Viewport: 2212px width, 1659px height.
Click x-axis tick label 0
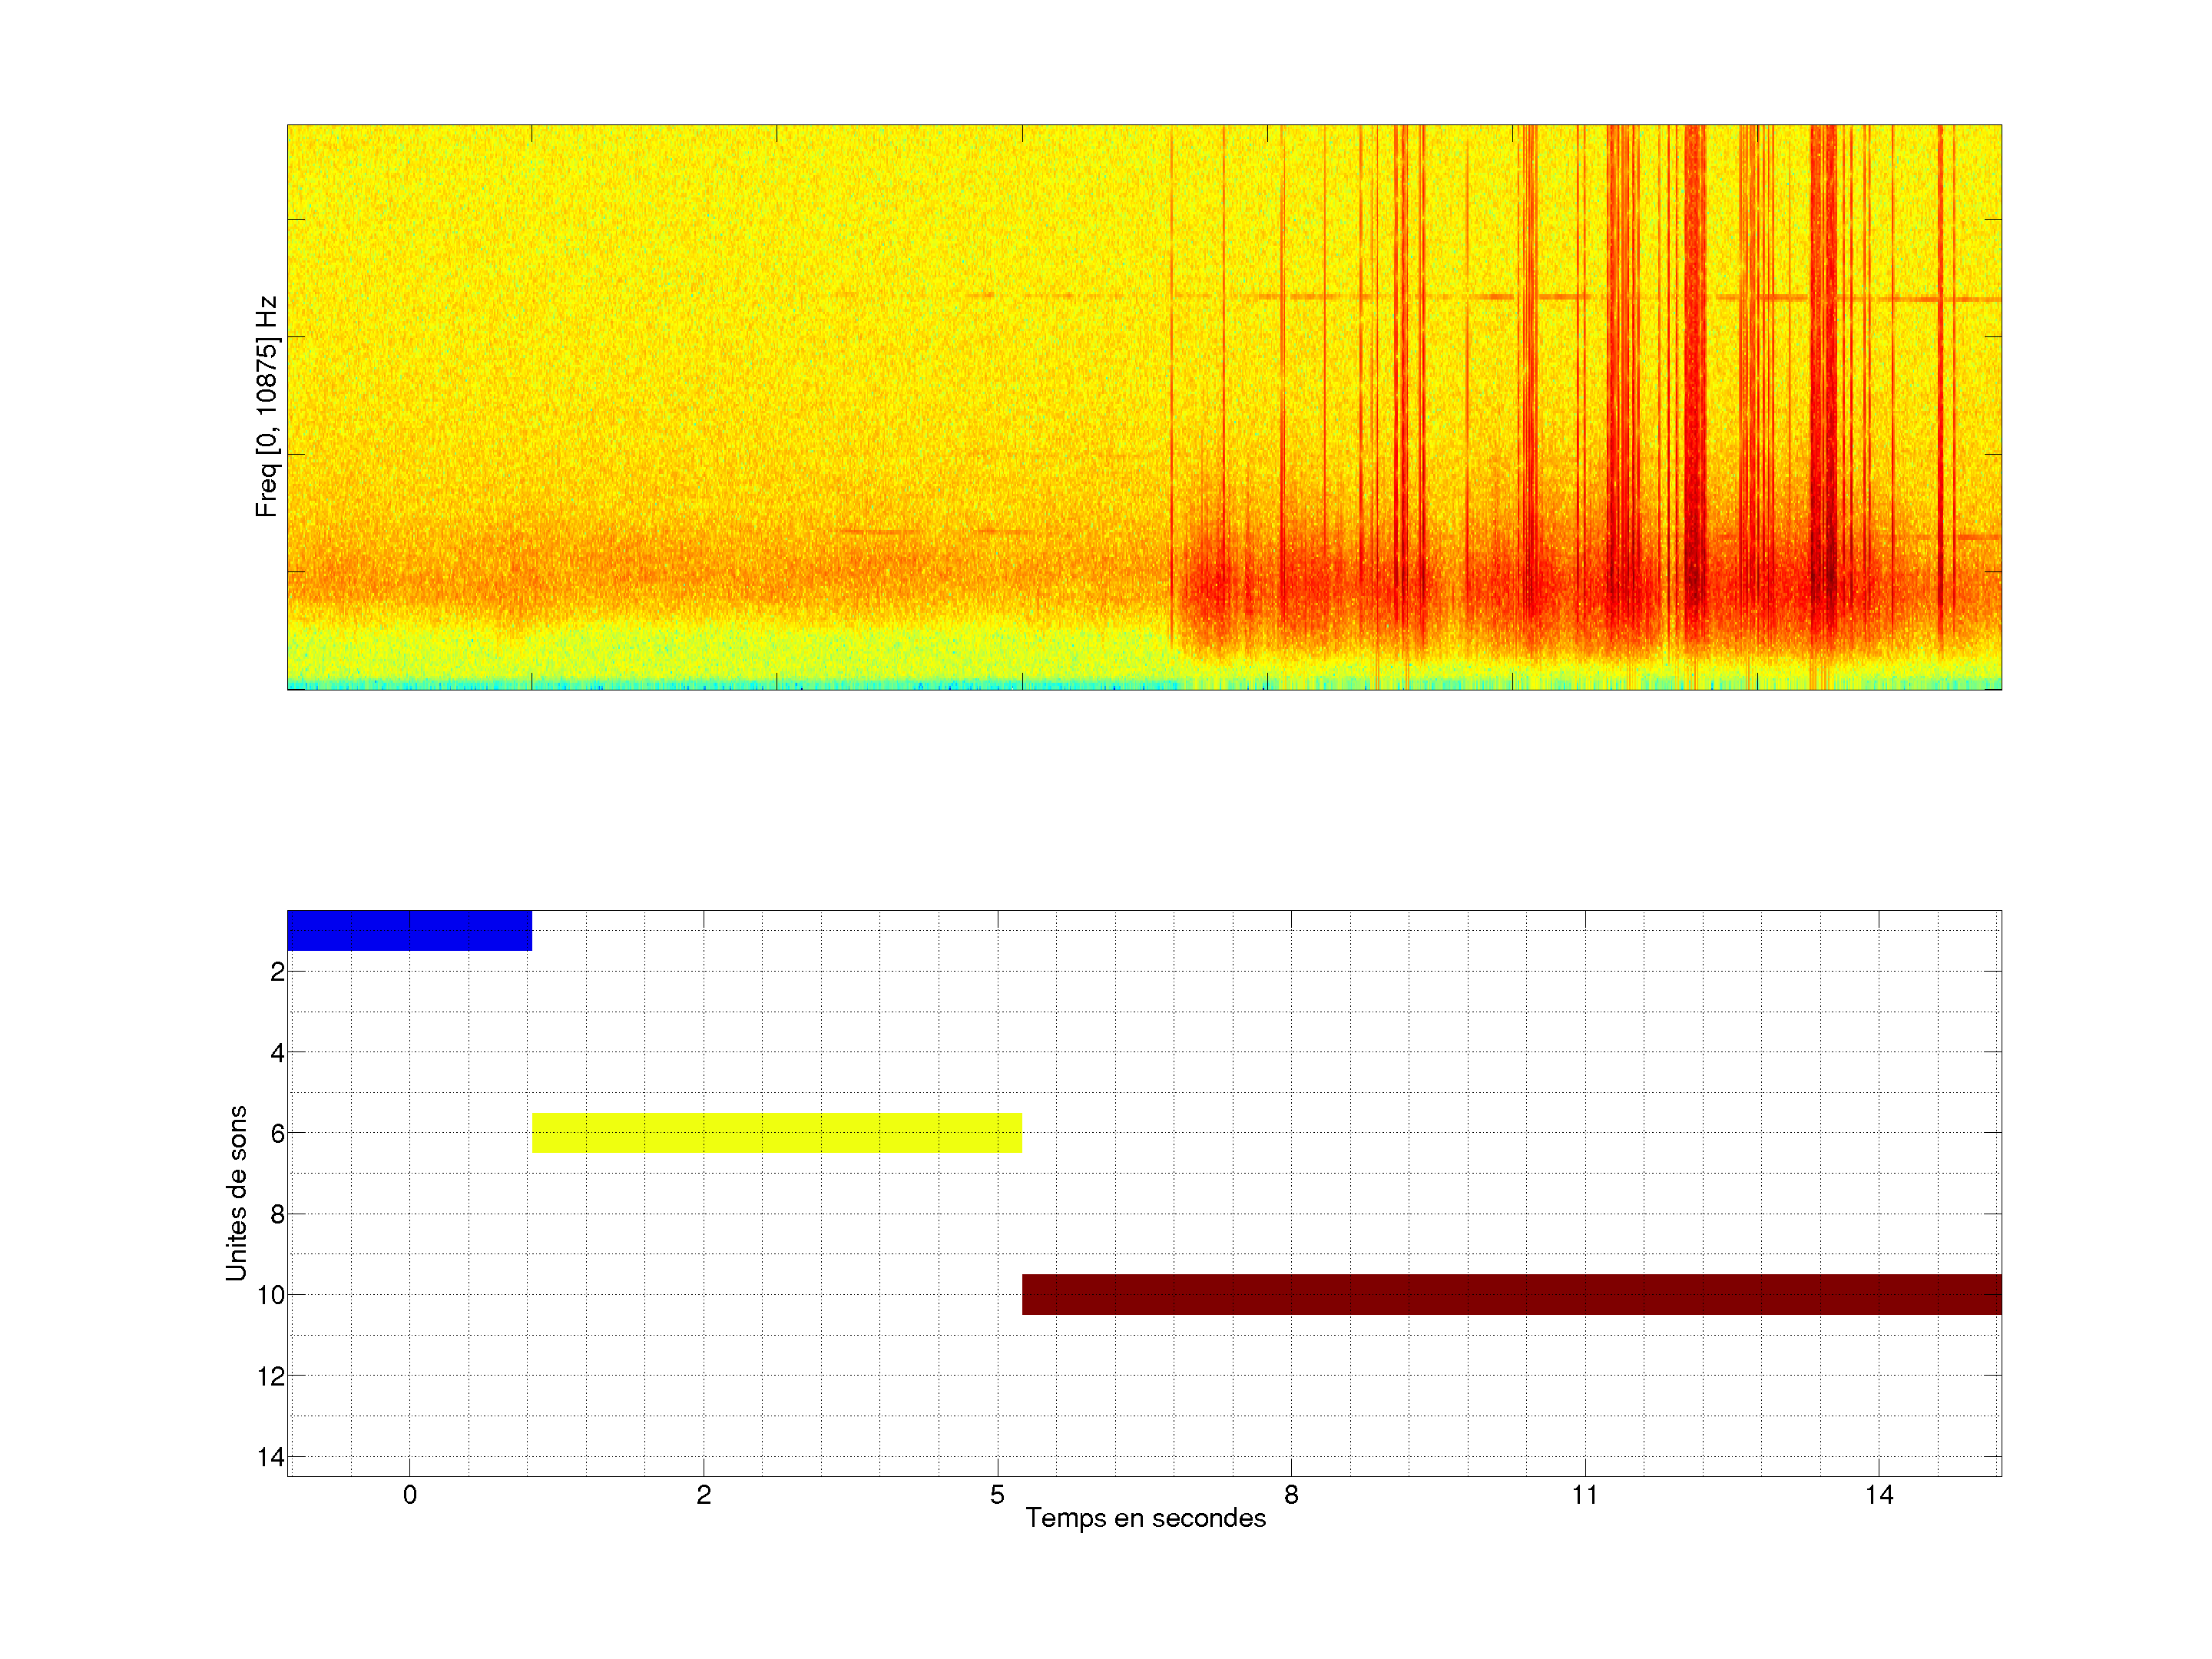410,1495
